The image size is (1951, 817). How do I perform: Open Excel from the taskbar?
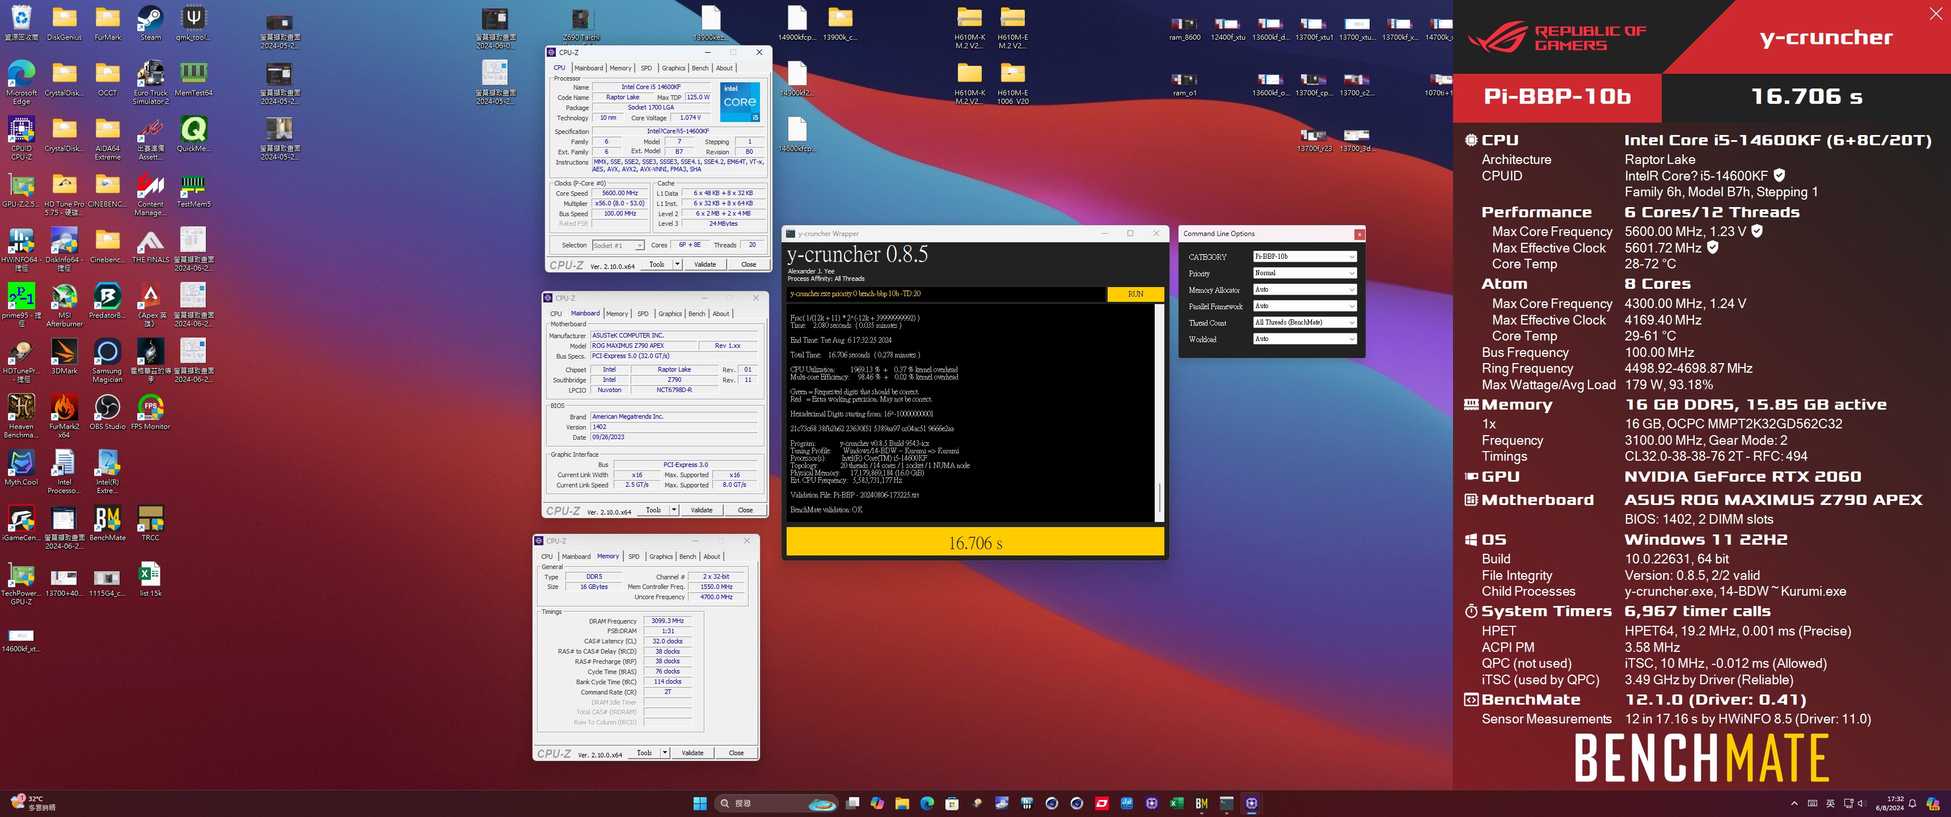pyautogui.click(x=1176, y=803)
